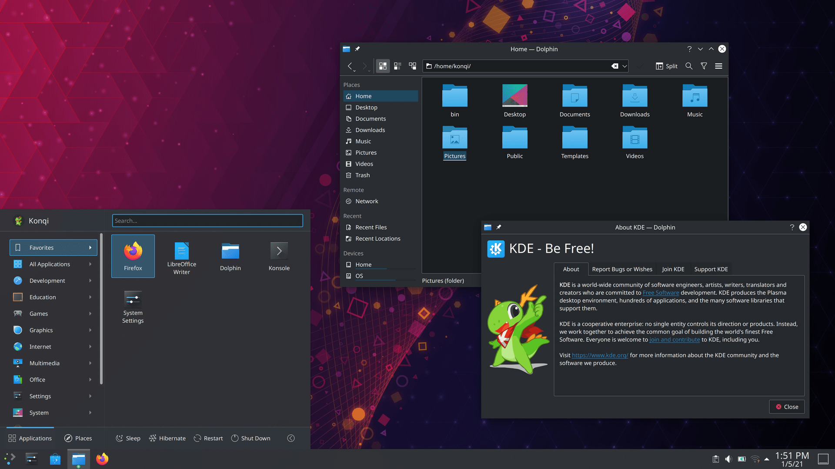Launch Konsole from Favorites
Screen dimensions: 835x469
click(x=279, y=256)
